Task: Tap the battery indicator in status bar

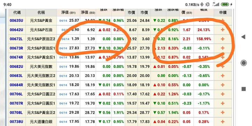Action: click(x=225, y=5)
